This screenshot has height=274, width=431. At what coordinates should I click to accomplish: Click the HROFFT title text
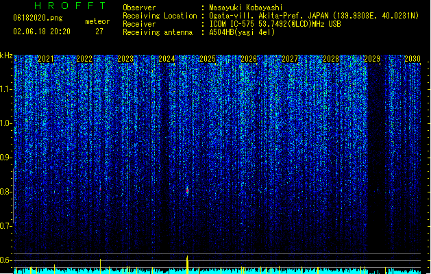tap(70, 5)
